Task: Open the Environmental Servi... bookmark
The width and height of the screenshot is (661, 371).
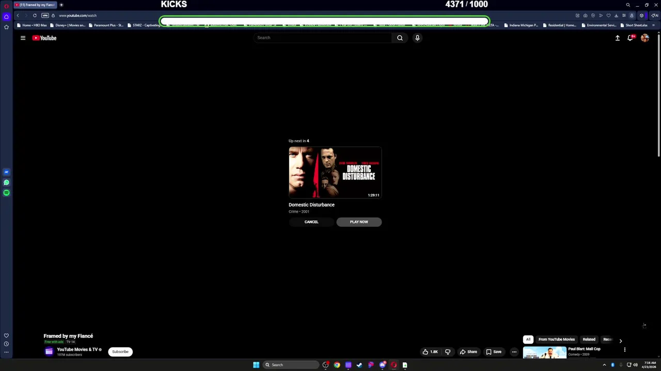Action: coord(598,25)
